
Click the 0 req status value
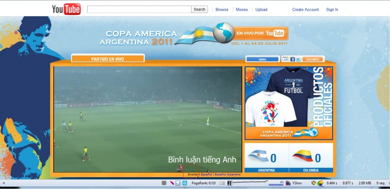click(x=380, y=183)
